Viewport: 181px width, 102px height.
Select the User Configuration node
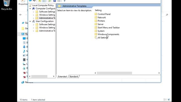coord(45,21)
